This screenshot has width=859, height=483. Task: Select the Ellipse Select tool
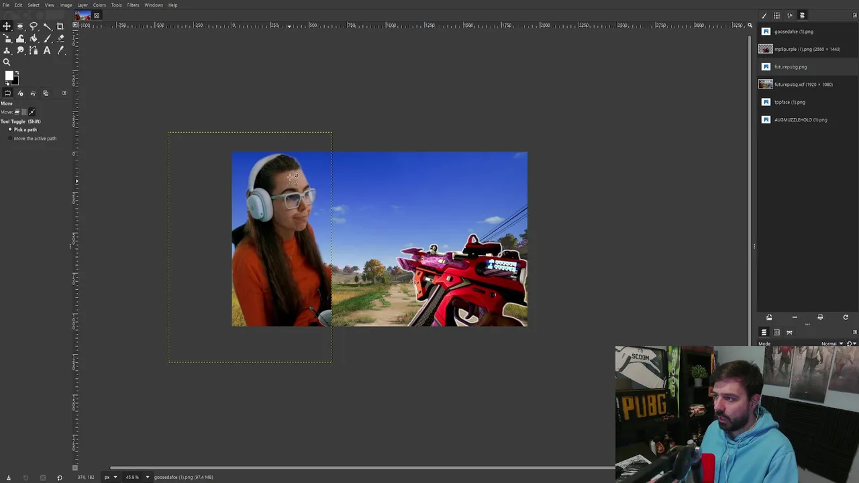point(20,26)
